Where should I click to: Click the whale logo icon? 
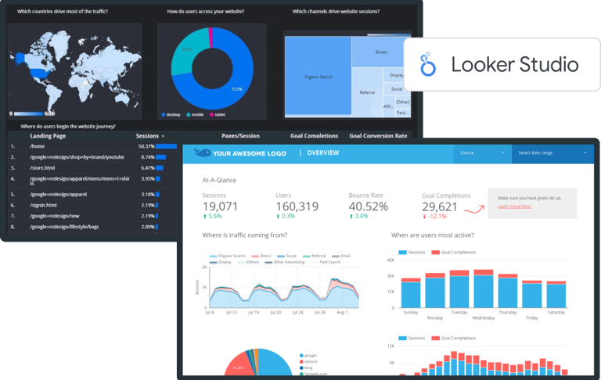(x=203, y=152)
